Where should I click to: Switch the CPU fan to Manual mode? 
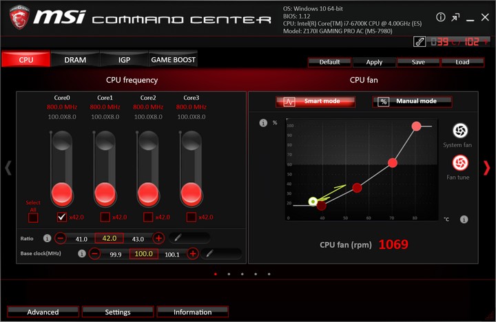click(x=412, y=102)
